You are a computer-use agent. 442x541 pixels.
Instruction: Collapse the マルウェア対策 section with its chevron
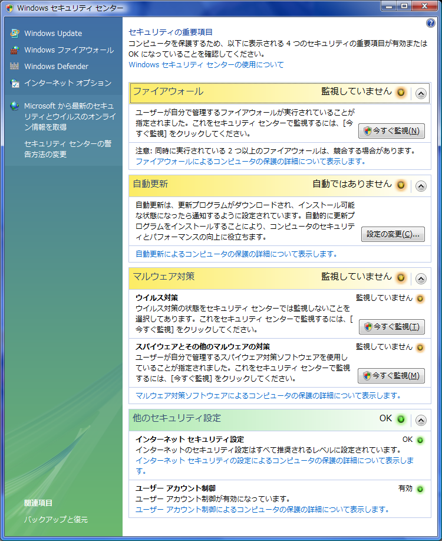click(x=421, y=278)
